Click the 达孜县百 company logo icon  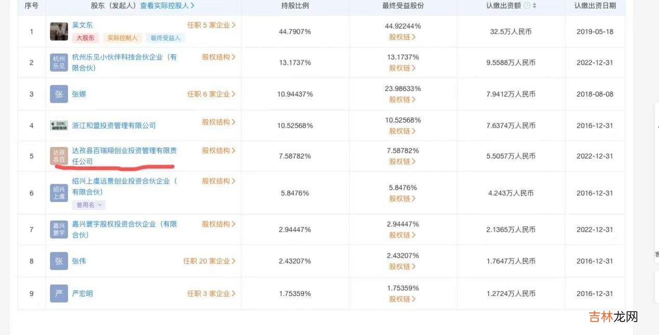tap(59, 156)
